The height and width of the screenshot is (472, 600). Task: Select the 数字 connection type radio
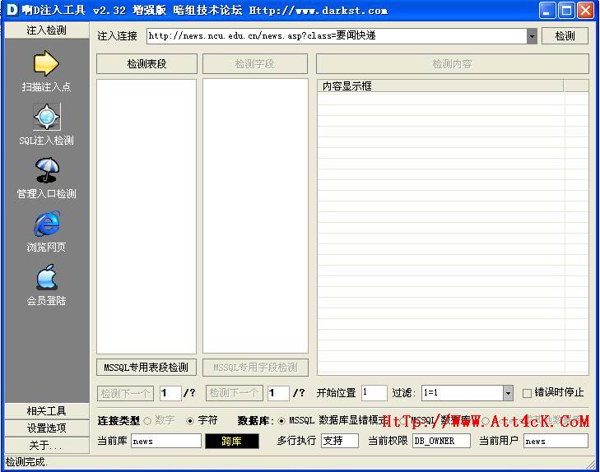147,421
